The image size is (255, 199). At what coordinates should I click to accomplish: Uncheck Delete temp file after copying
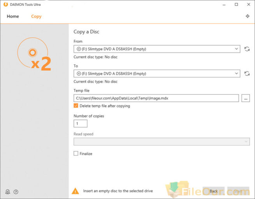(x=76, y=106)
